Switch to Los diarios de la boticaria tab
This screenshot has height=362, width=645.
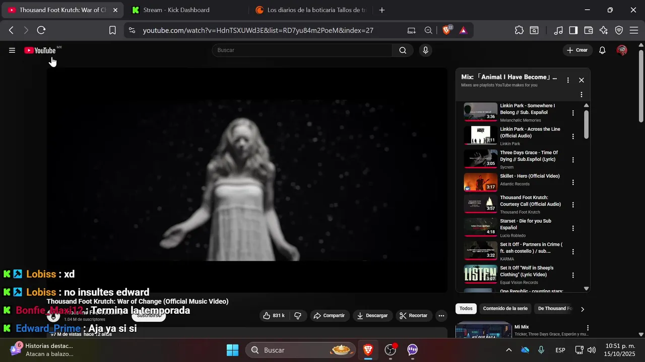(310, 10)
